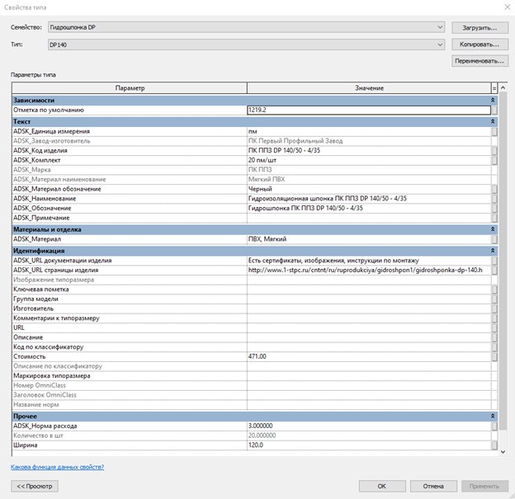Collapse the Зависимости section

point(493,100)
